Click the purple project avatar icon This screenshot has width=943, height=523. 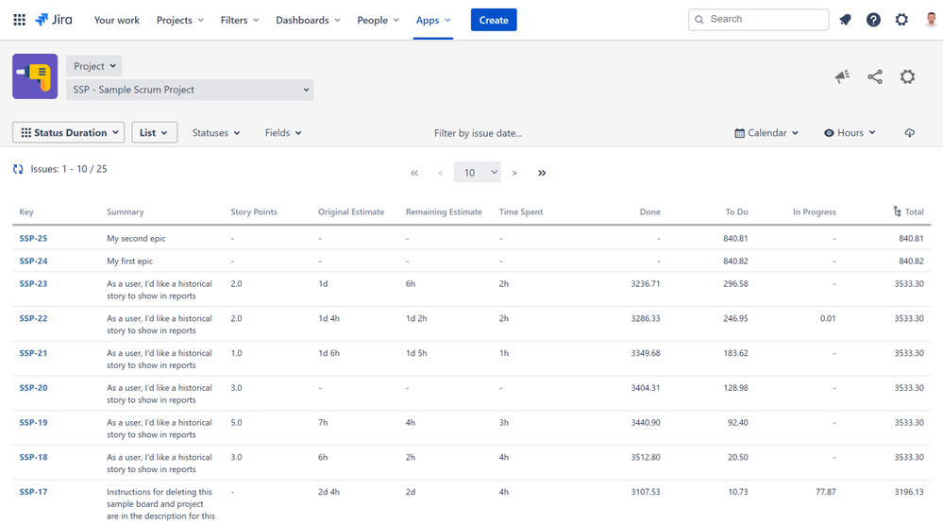[x=35, y=76]
